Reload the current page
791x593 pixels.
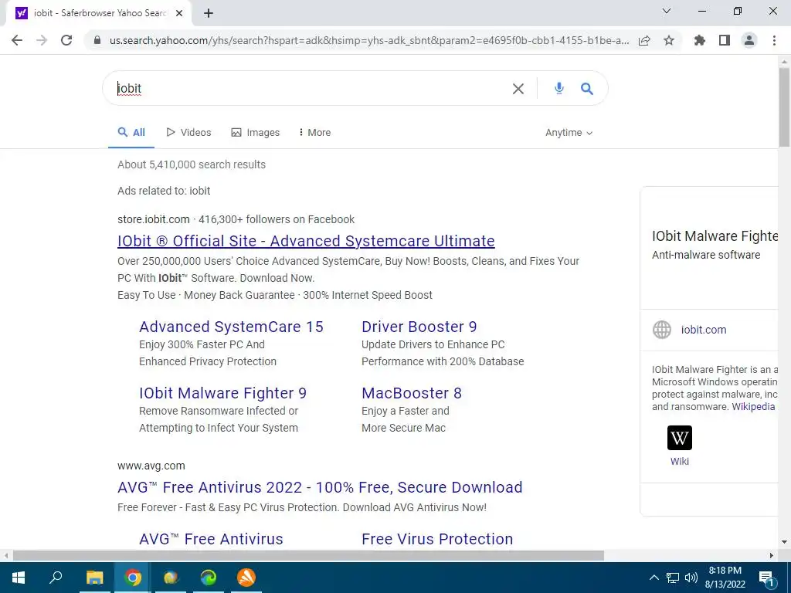(66, 40)
